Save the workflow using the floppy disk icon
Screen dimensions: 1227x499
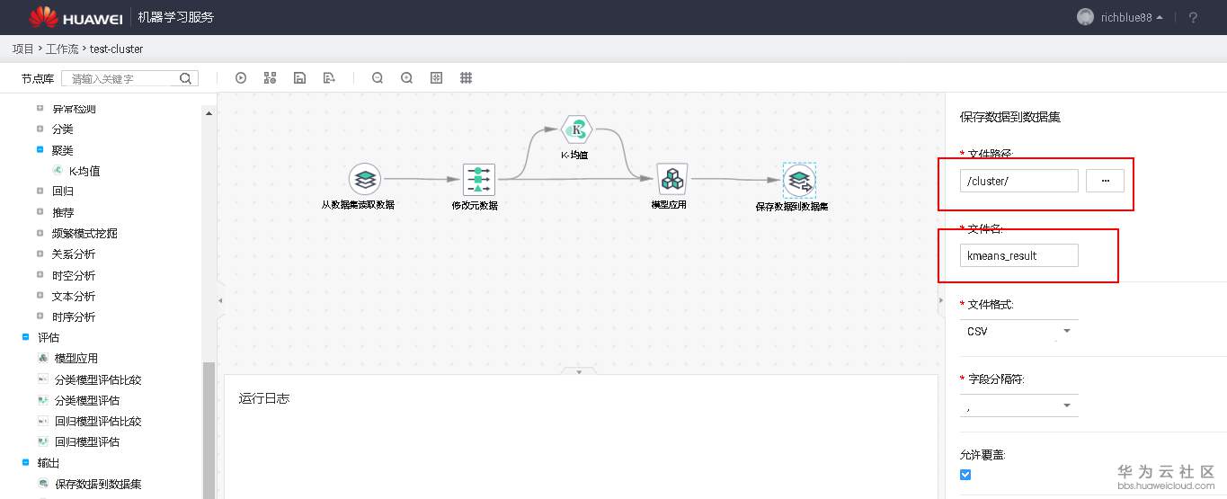click(x=299, y=78)
